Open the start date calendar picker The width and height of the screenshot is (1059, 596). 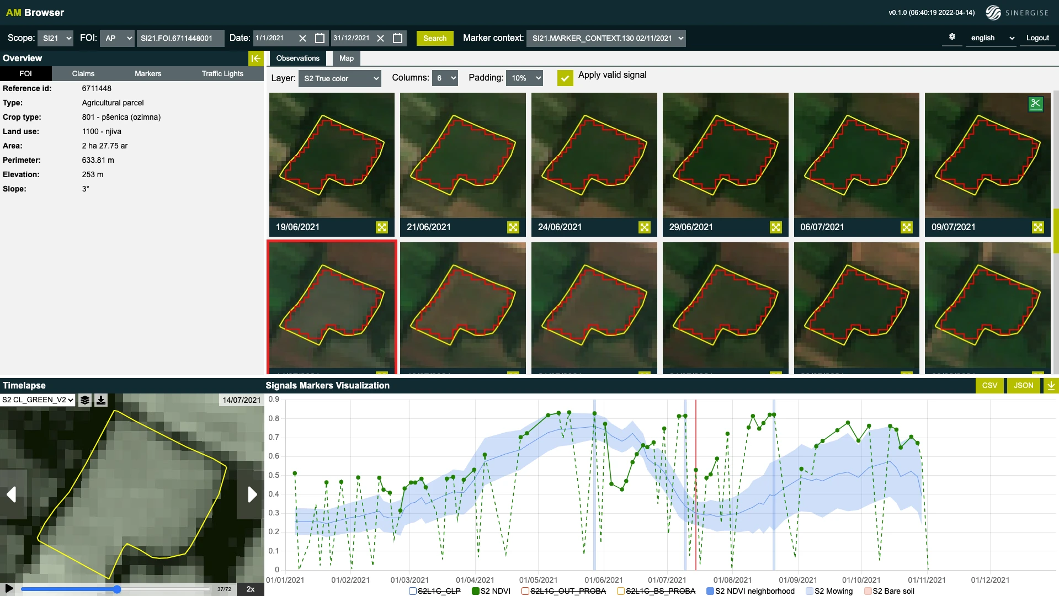point(320,38)
